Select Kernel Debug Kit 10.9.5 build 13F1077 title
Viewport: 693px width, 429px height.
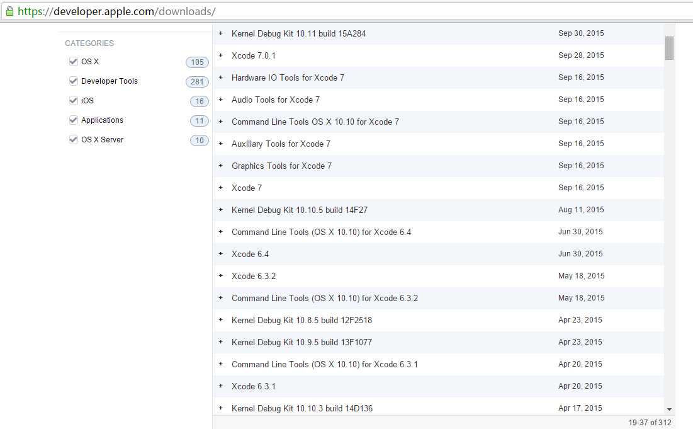pyautogui.click(x=302, y=342)
